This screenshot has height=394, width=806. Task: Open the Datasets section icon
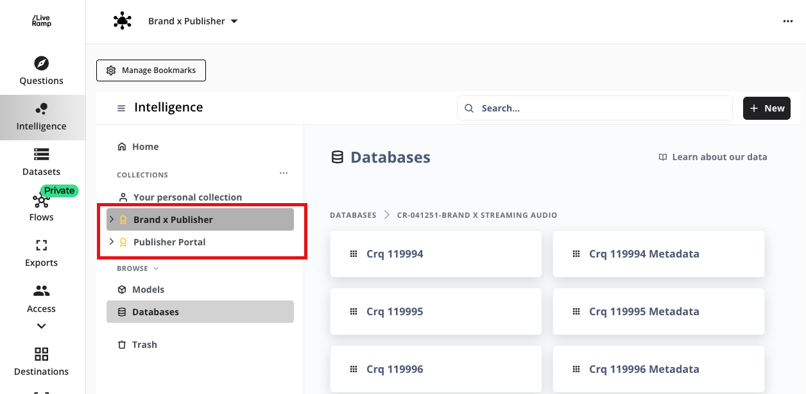[x=41, y=154]
